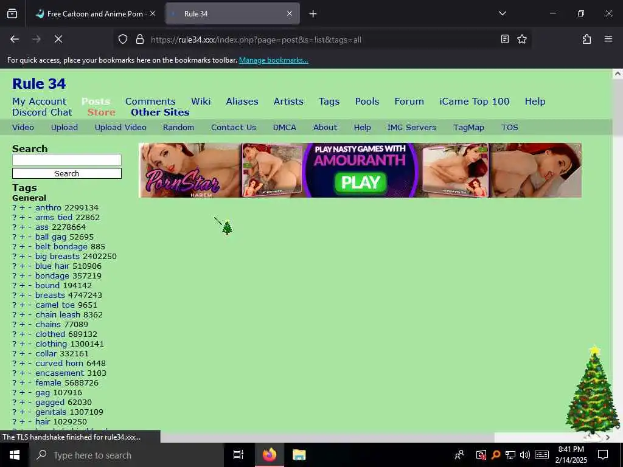Go to Comments section
623x467 pixels.
tap(150, 102)
